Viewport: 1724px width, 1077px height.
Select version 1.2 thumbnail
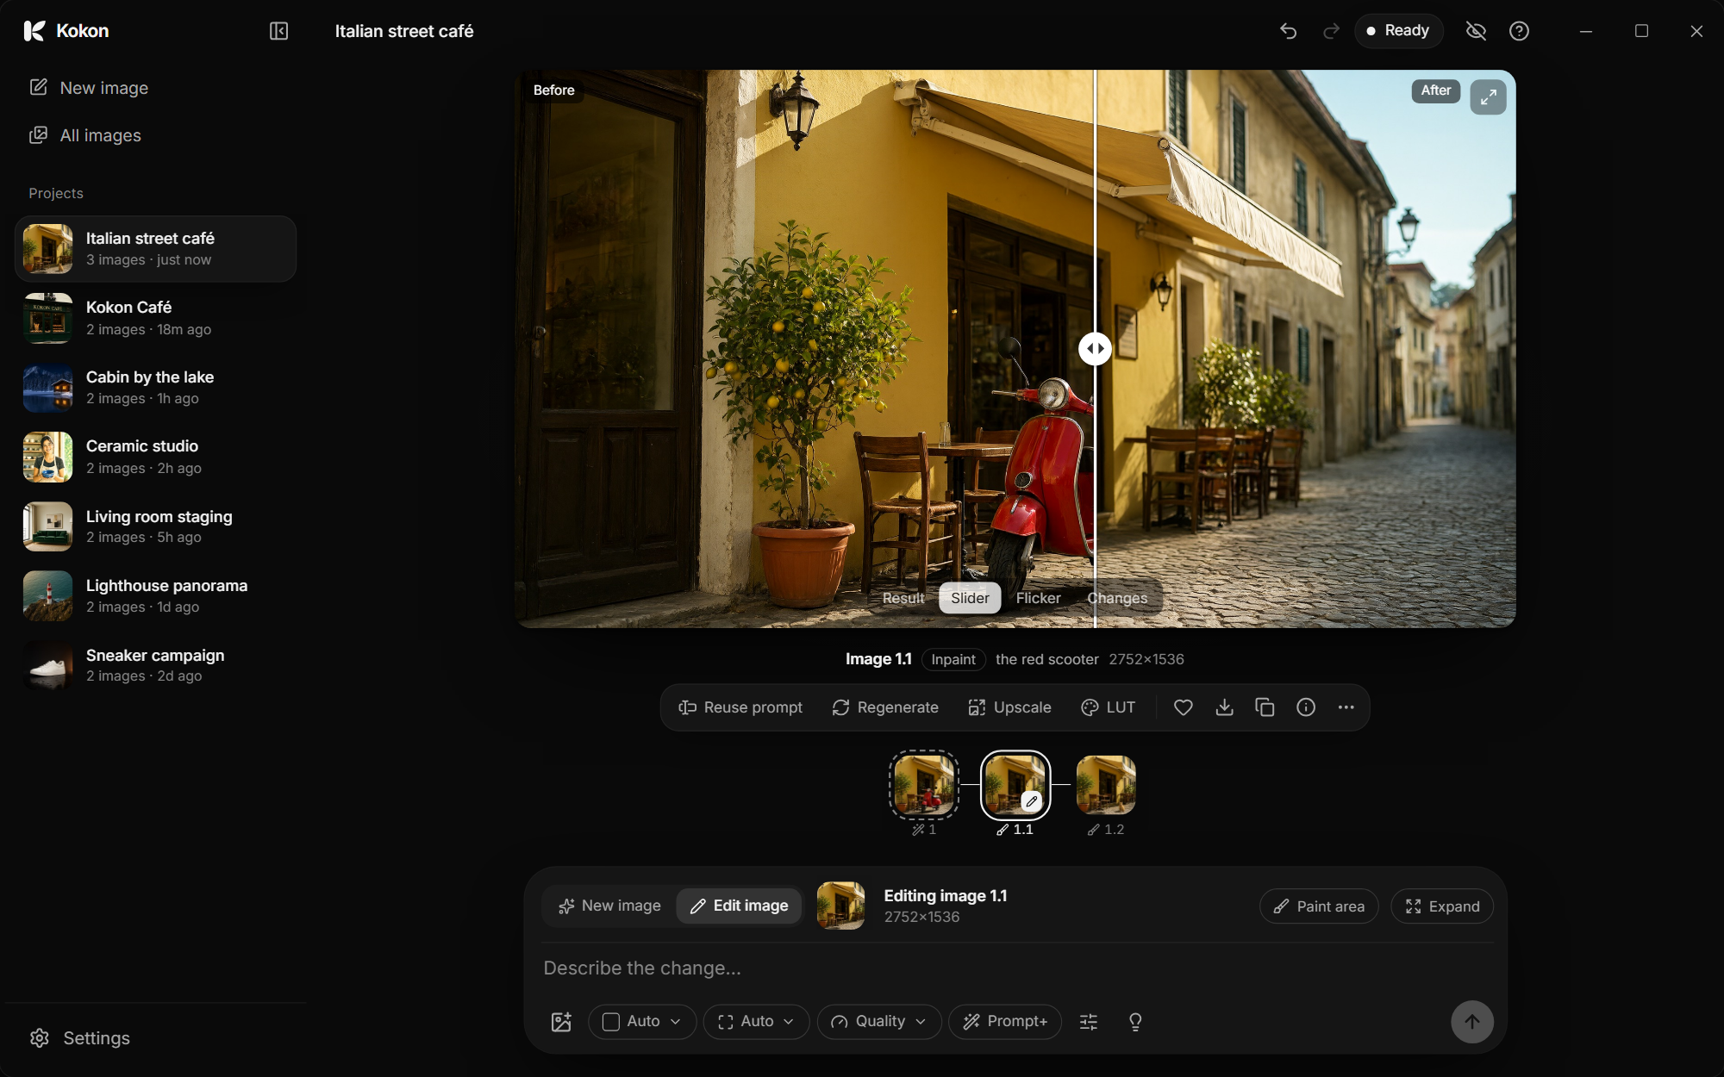point(1106,785)
